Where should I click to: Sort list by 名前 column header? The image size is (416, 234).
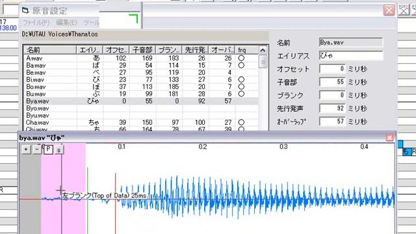tap(50, 50)
